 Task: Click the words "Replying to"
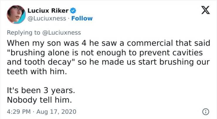[24, 33]
